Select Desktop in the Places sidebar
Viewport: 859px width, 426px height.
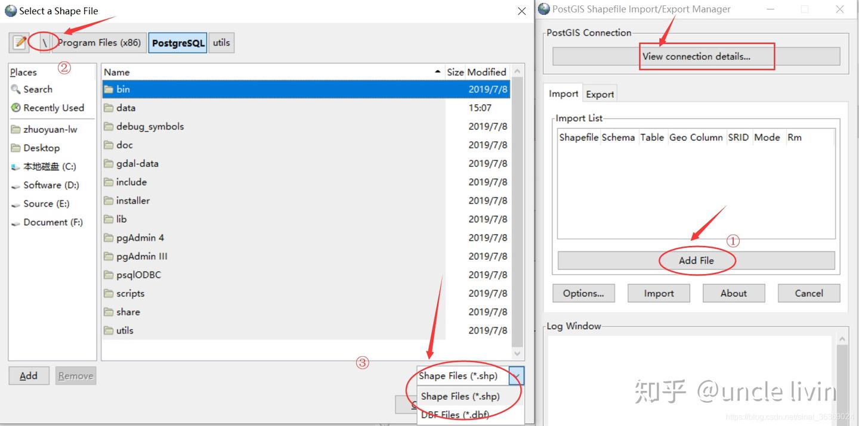39,147
